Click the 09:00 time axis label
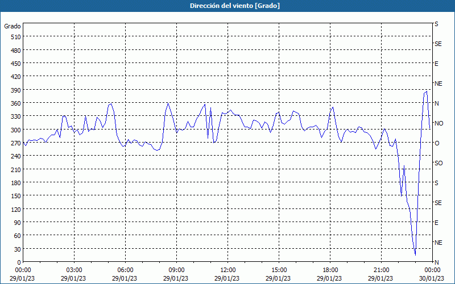The height and width of the screenshot is (284, 455). pyautogui.click(x=176, y=270)
